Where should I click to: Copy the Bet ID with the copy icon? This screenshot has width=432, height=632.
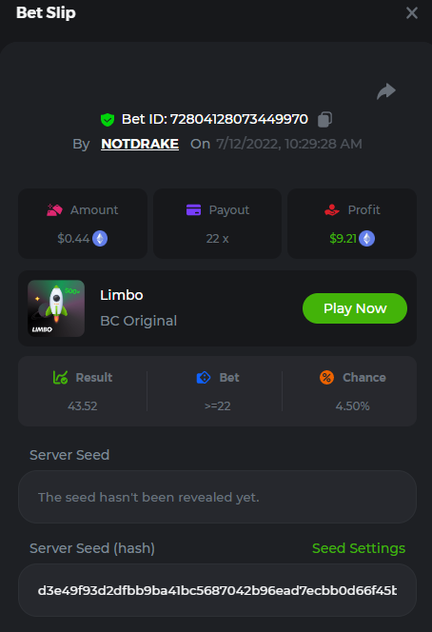[x=324, y=119]
